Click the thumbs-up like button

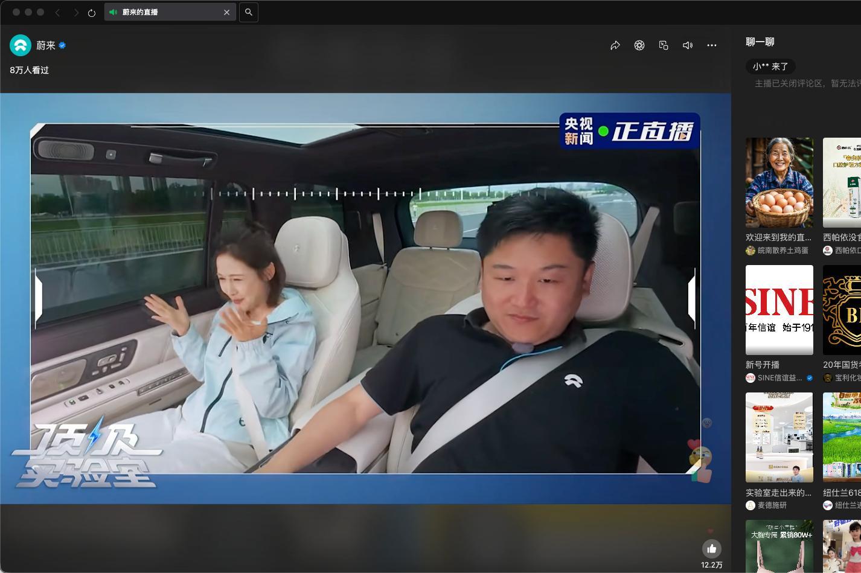pyautogui.click(x=712, y=549)
